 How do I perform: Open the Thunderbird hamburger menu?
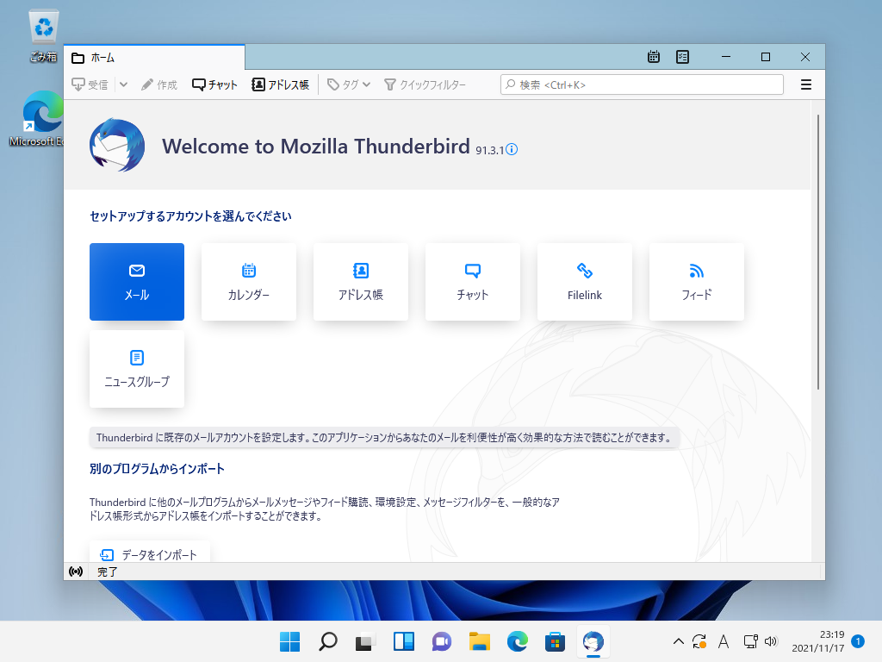(806, 84)
